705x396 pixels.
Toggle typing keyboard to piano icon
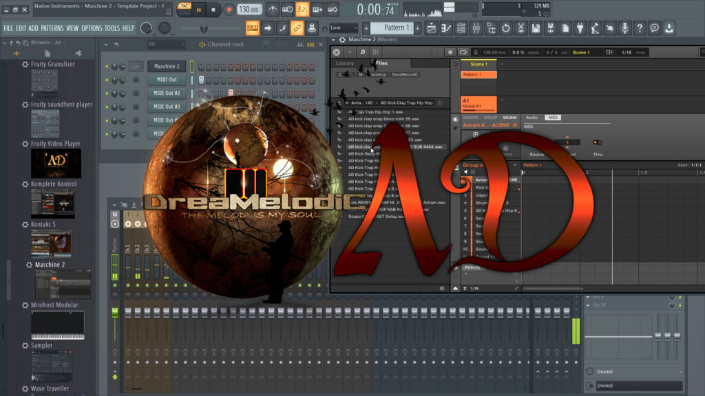point(252,27)
